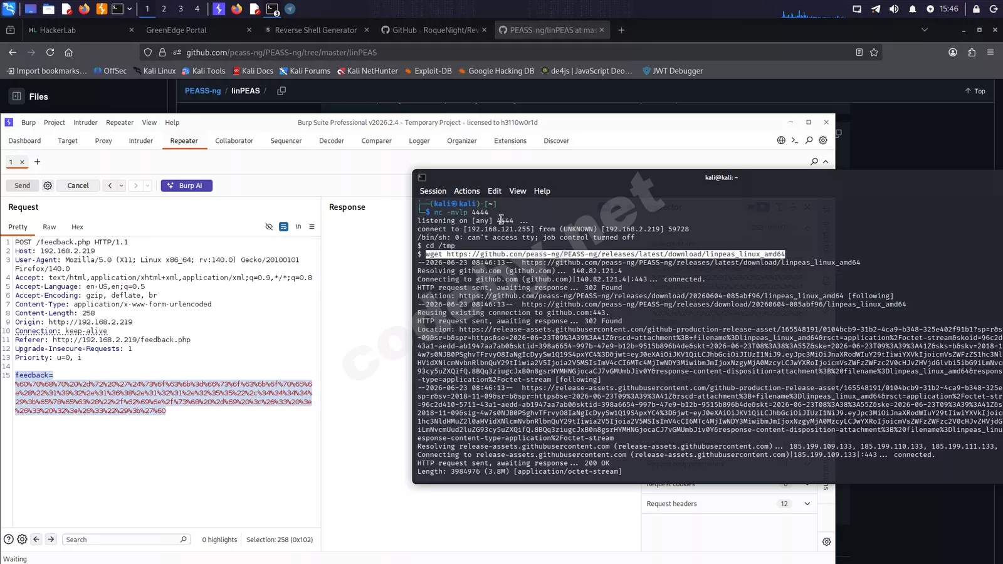Open the JWT Debugger bookmark

(673, 71)
